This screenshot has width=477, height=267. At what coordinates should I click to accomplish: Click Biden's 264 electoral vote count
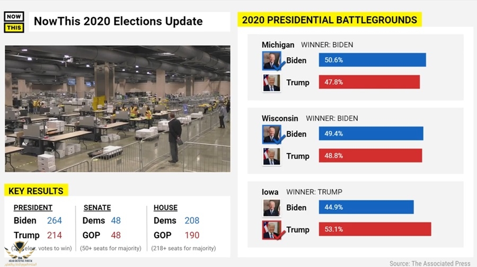(x=54, y=220)
